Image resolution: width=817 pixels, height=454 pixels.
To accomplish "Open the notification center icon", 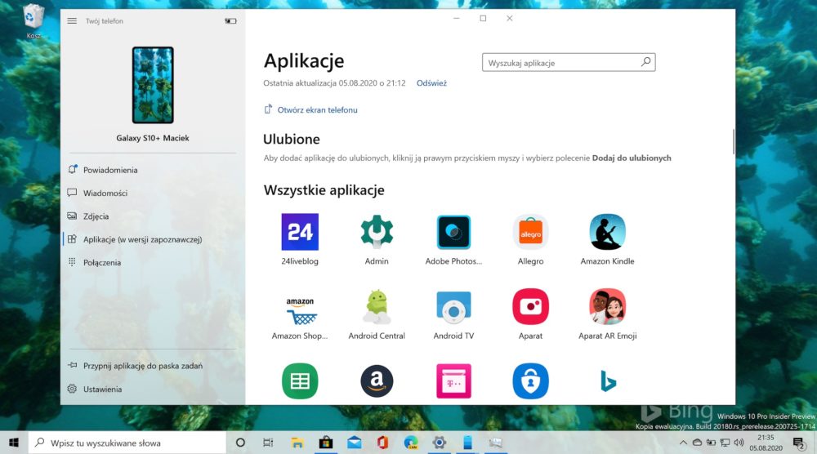I will (x=799, y=443).
